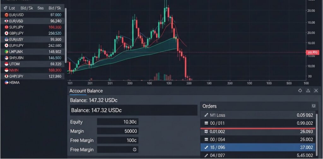Click the 97.000 price value
The image size is (323, 159).
pos(56,15)
